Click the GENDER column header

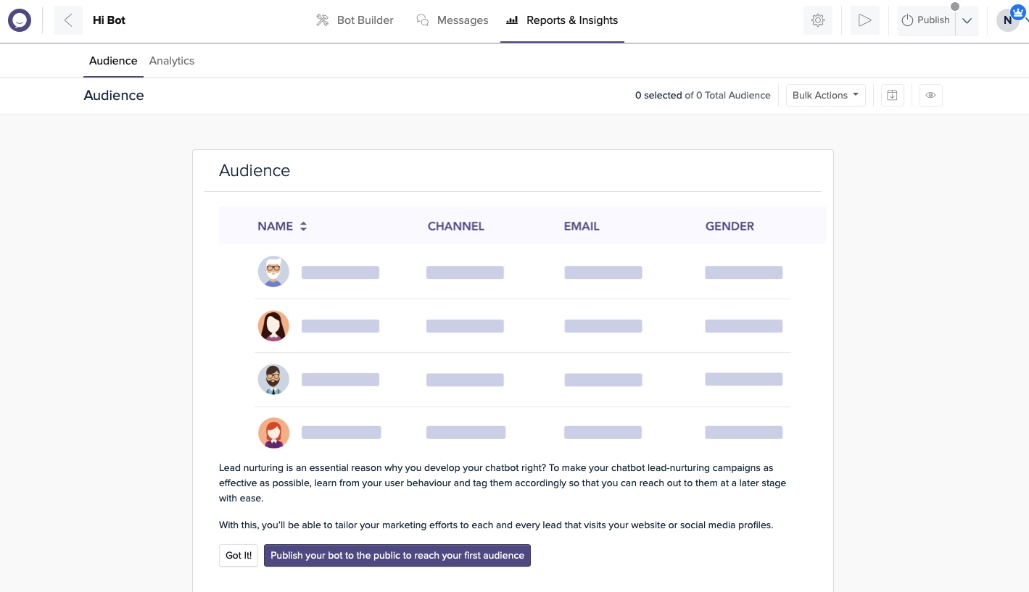[730, 226]
